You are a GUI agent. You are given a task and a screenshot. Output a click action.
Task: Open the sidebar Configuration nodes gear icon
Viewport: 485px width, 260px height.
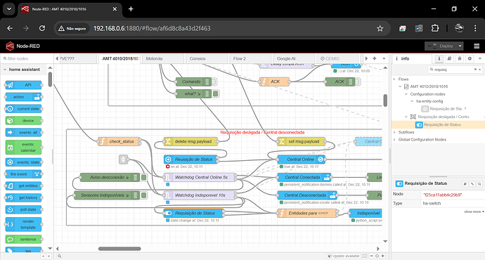470,58
